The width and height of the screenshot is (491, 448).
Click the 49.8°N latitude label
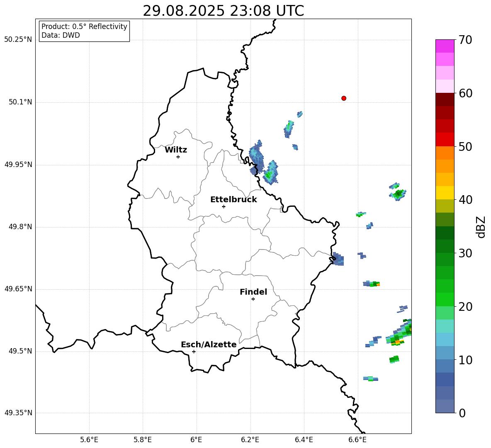coord(20,227)
